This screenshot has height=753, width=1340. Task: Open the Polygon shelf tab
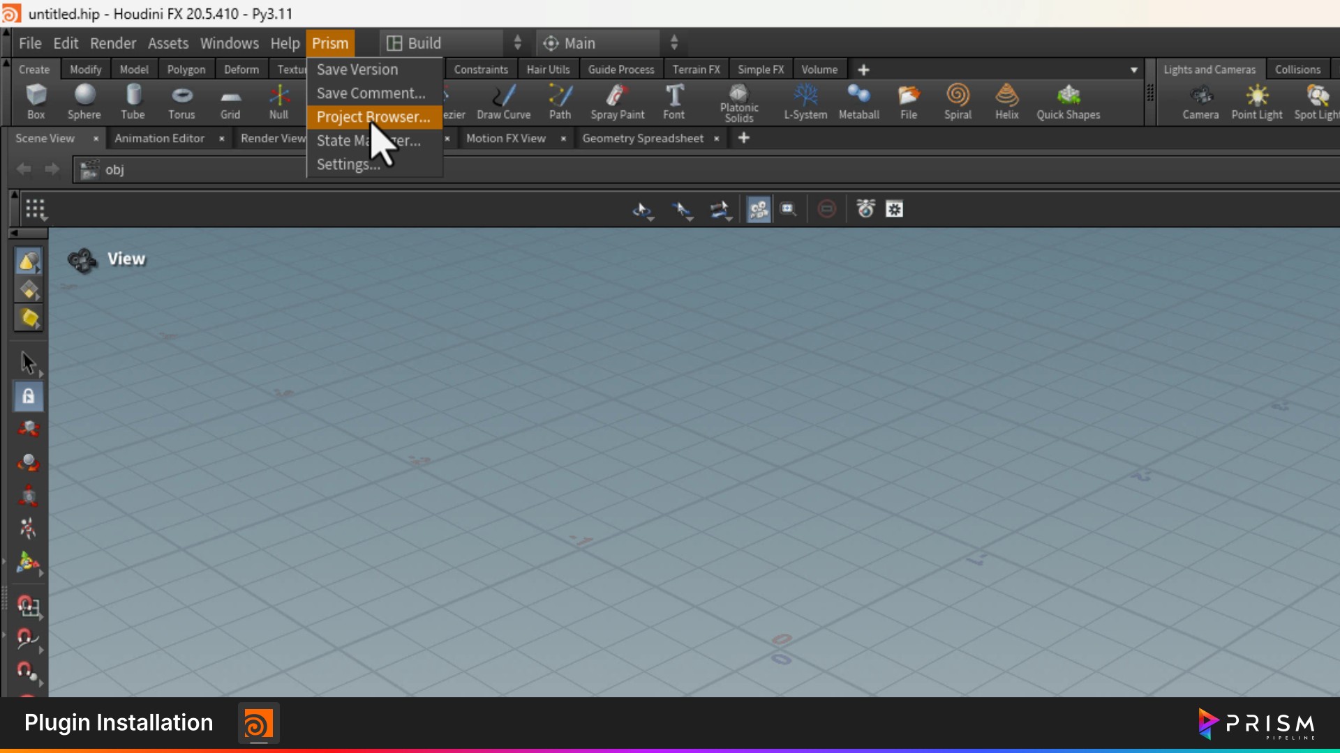[x=186, y=70]
